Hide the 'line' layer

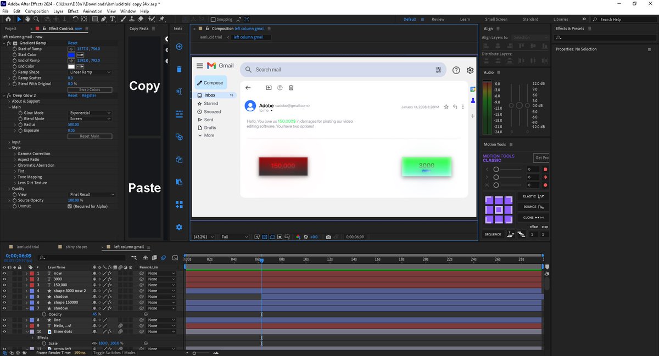pos(4,320)
